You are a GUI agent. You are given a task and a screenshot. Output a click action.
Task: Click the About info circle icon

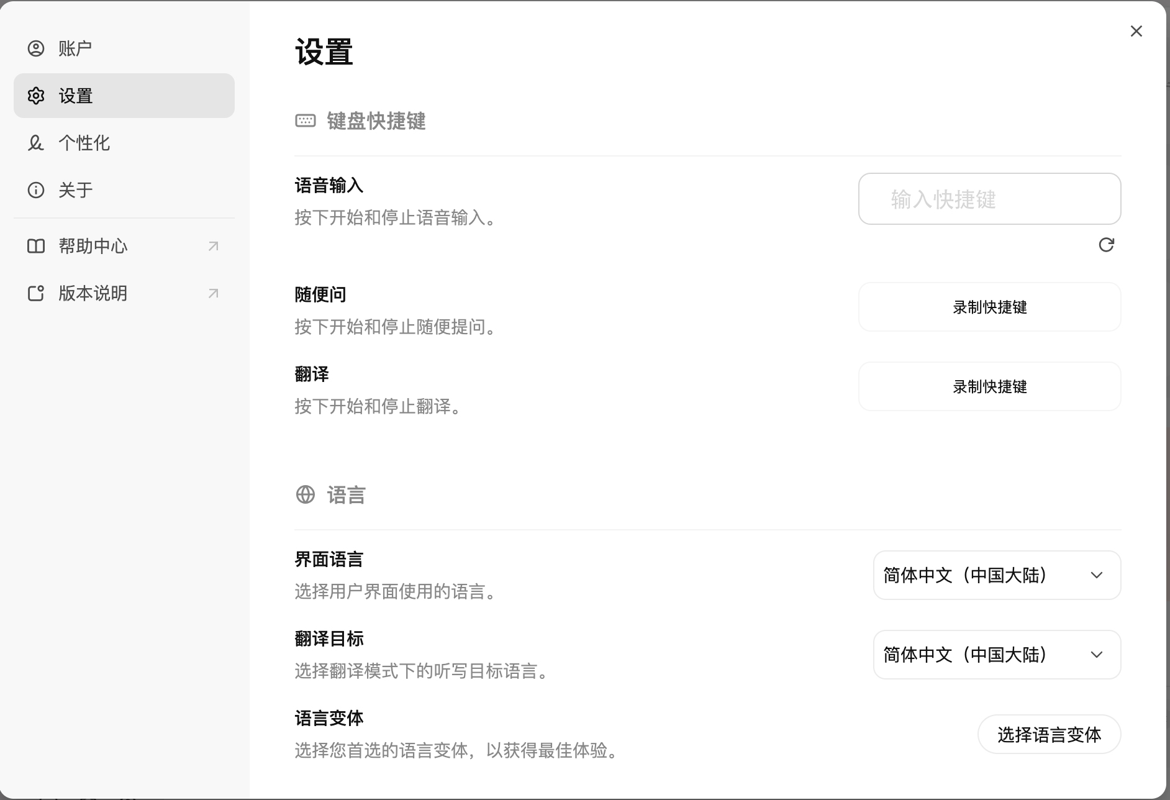click(x=36, y=190)
